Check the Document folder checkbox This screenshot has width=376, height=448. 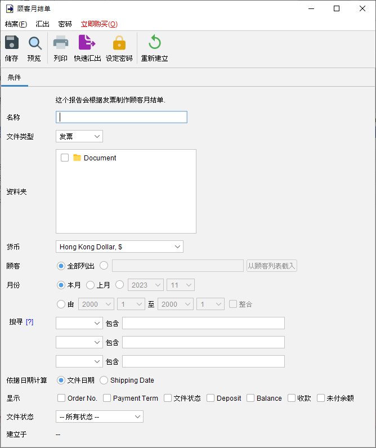click(65, 158)
